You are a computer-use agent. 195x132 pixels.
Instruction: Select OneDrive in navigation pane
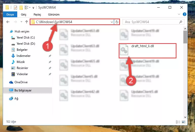click(21, 82)
